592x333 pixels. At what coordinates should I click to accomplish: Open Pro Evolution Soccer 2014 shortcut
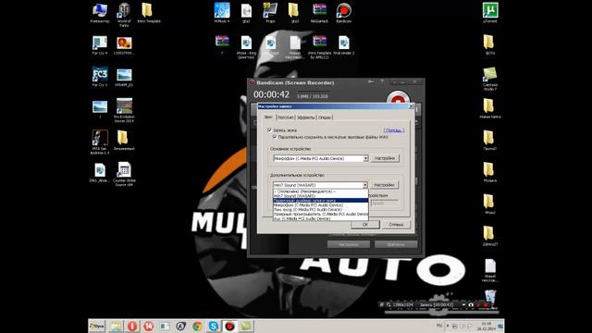(x=124, y=110)
